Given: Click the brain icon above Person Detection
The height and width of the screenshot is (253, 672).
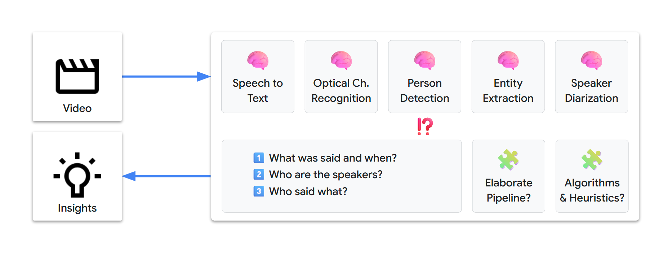Looking at the screenshot, I should click(424, 60).
